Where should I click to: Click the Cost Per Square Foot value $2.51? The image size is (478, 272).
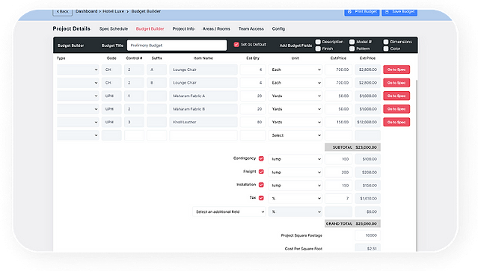(x=367, y=248)
